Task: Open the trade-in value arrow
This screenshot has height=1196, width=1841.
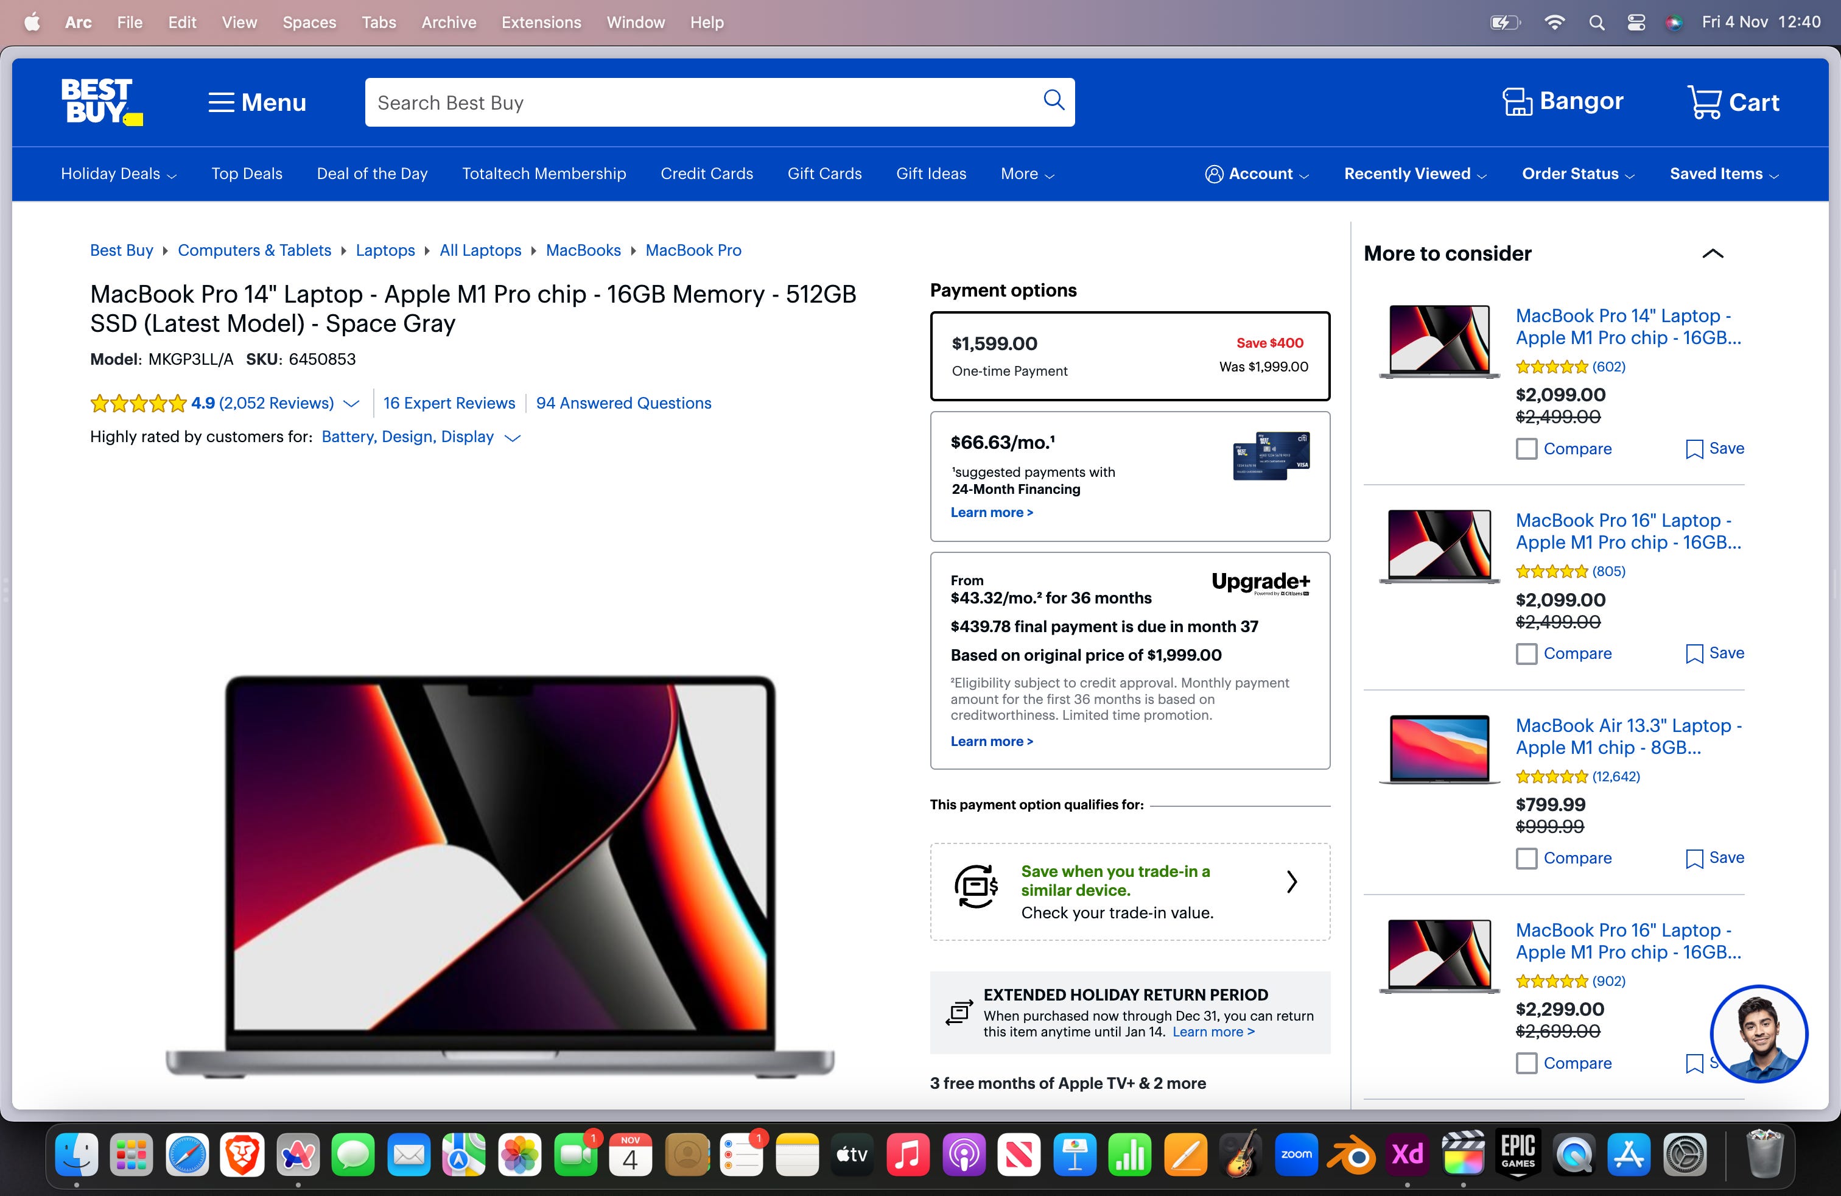Action: (x=1291, y=881)
